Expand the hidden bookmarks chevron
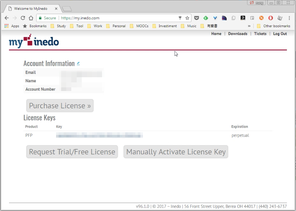 click(249, 26)
